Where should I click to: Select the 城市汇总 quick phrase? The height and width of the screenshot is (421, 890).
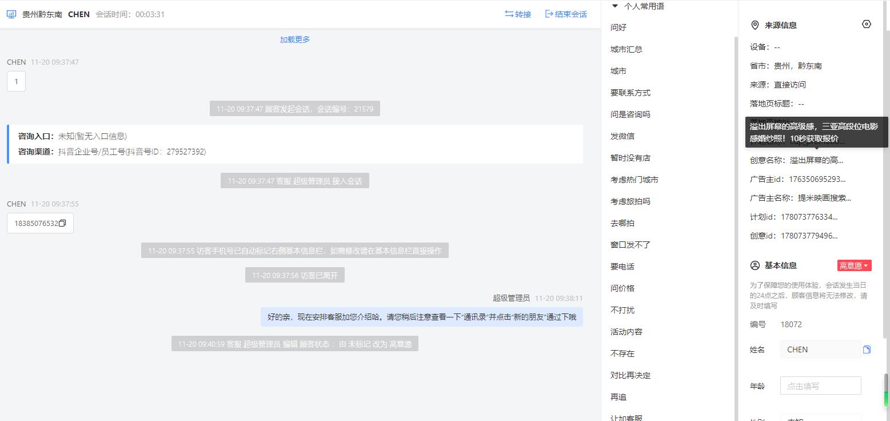coord(626,49)
